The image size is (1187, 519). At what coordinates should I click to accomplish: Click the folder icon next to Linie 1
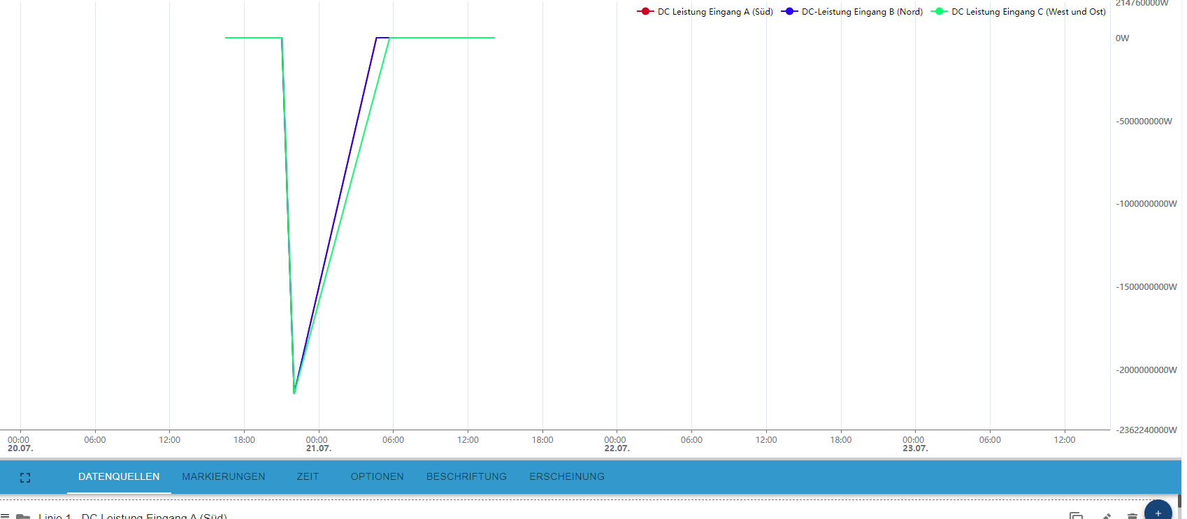pos(23,516)
